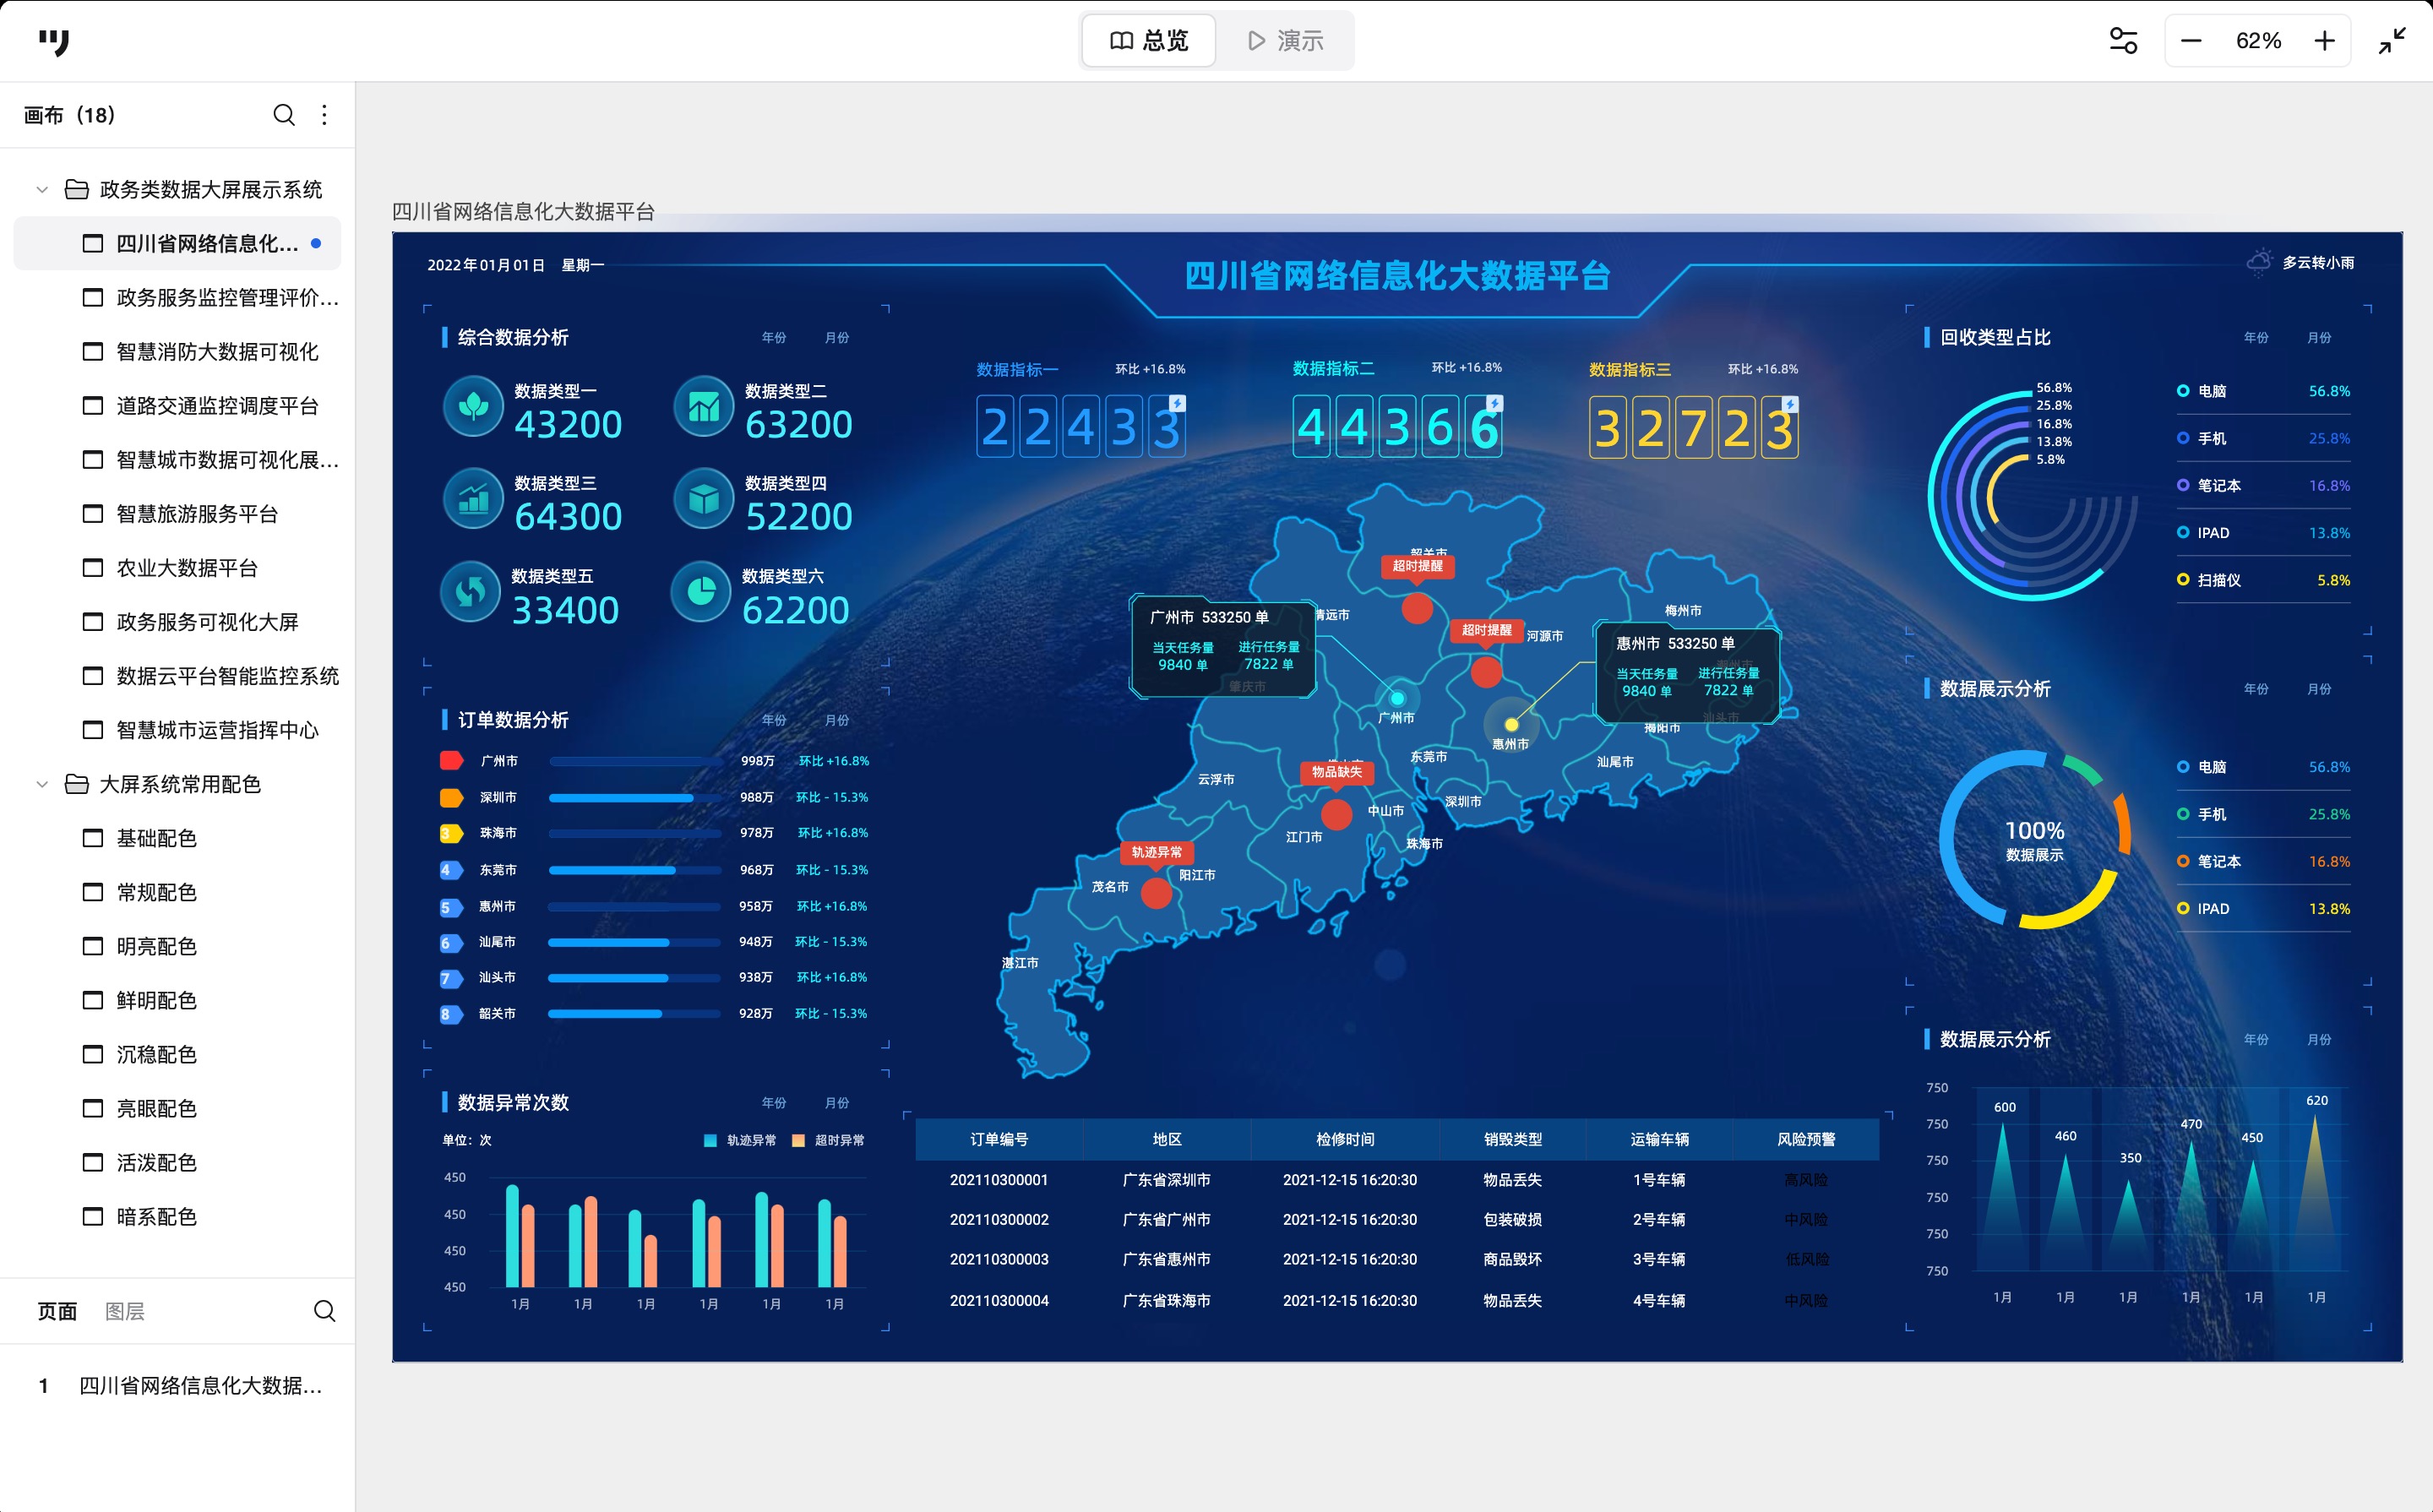
Task: Click the 数据指标二 44366 counter
Action: (x=1397, y=427)
